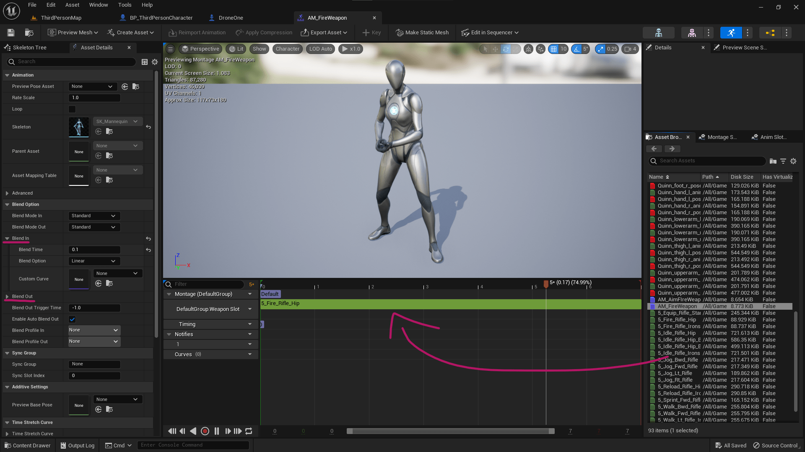The height and width of the screenshot is (452, 805).
Task: Collapse the Notifies track section
Action: click(x=169, y=334)
